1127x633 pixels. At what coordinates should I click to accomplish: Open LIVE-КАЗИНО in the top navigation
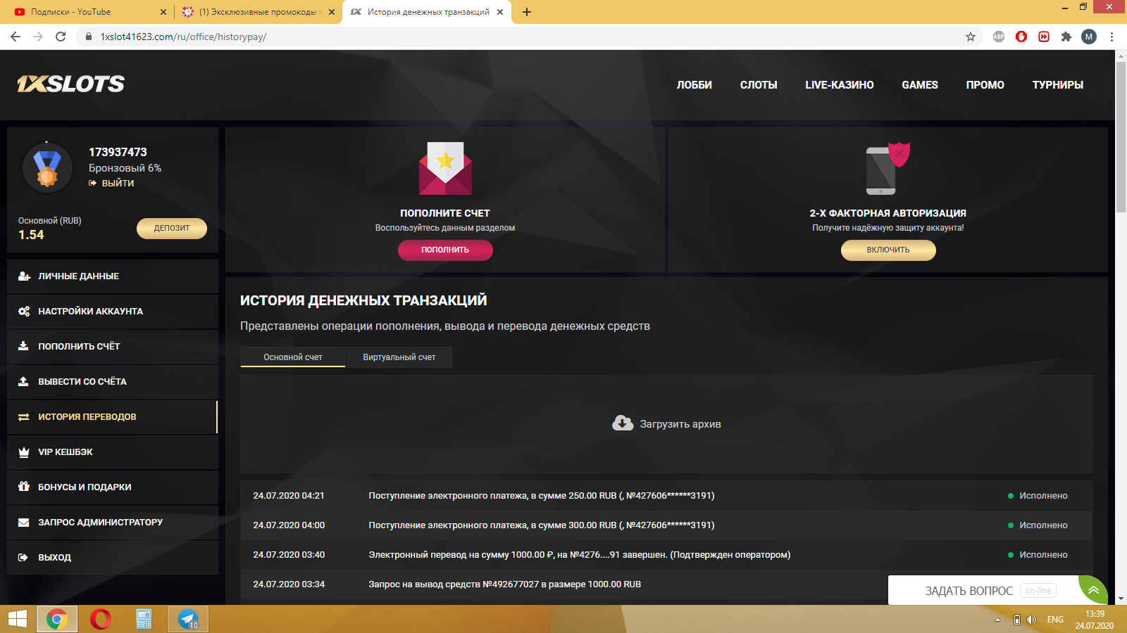840,85
